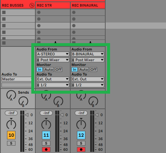Solo track 11 with the S button
This screenshot has width=166, height=153.
tap(46, 143)
